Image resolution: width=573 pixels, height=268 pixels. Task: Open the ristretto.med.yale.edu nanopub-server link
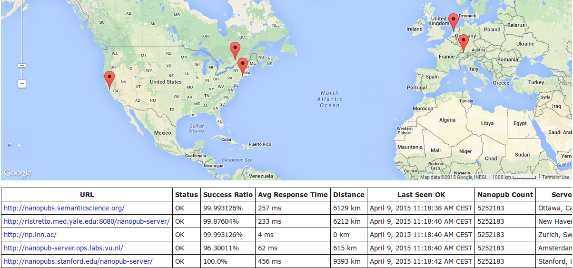(x=87, y=221)
